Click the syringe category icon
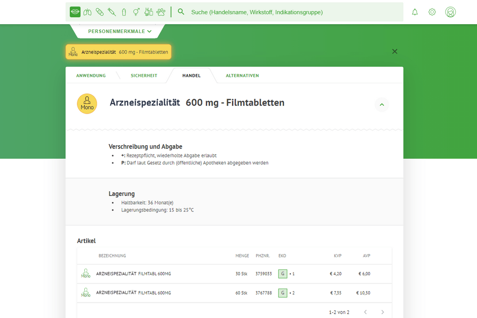This screenshot has width=477, height=318. [111, 12]
